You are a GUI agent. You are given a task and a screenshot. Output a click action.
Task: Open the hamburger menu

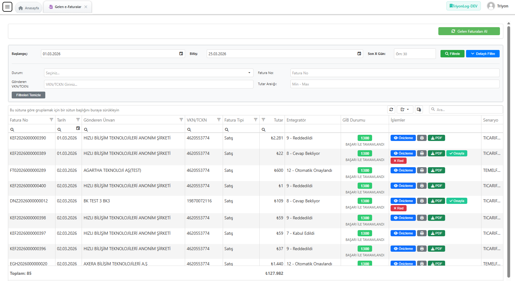click(7, 7)
